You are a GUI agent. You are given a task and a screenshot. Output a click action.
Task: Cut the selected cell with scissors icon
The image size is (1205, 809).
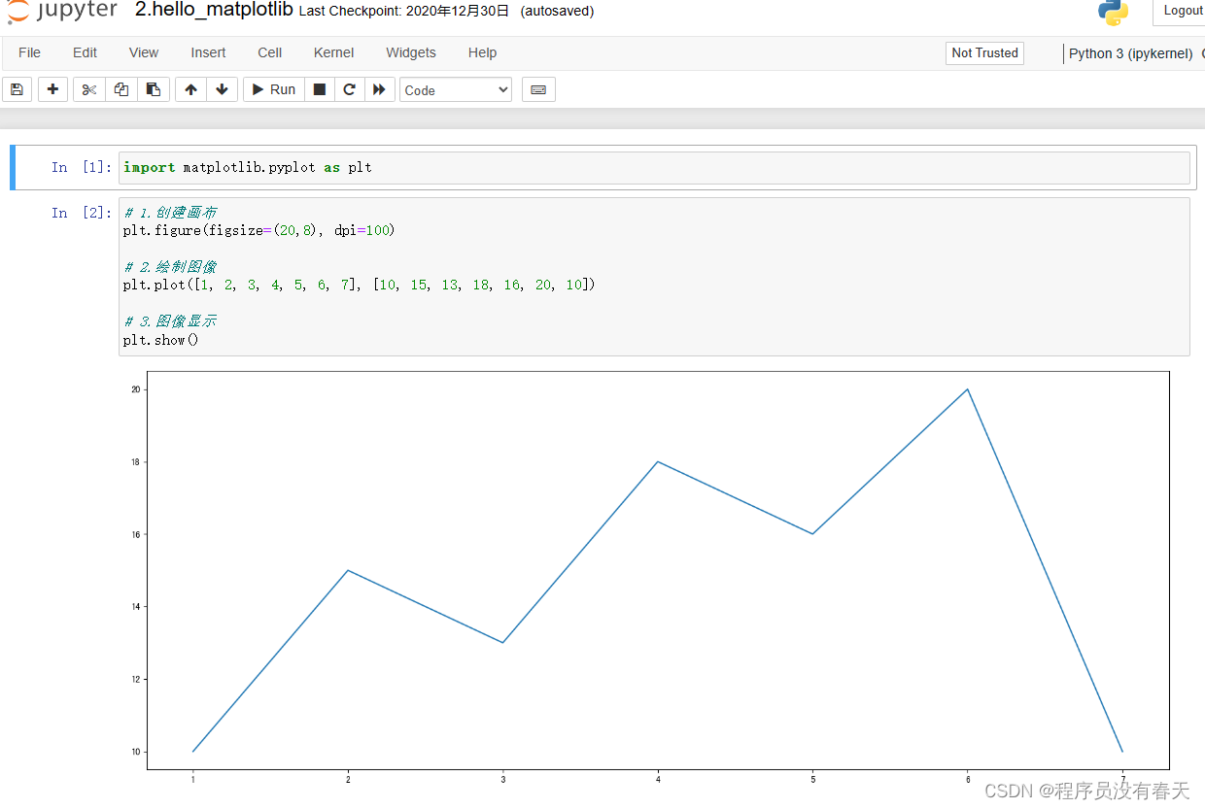(87, 88)
